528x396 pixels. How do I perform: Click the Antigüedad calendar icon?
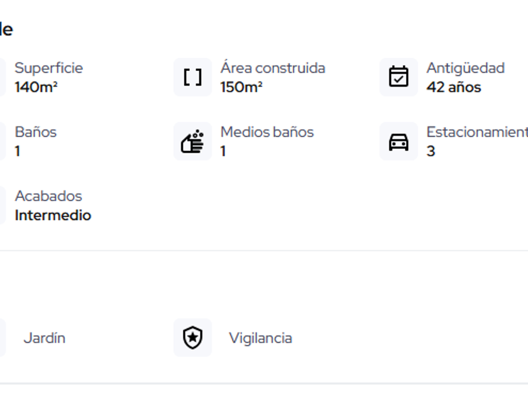399,77
